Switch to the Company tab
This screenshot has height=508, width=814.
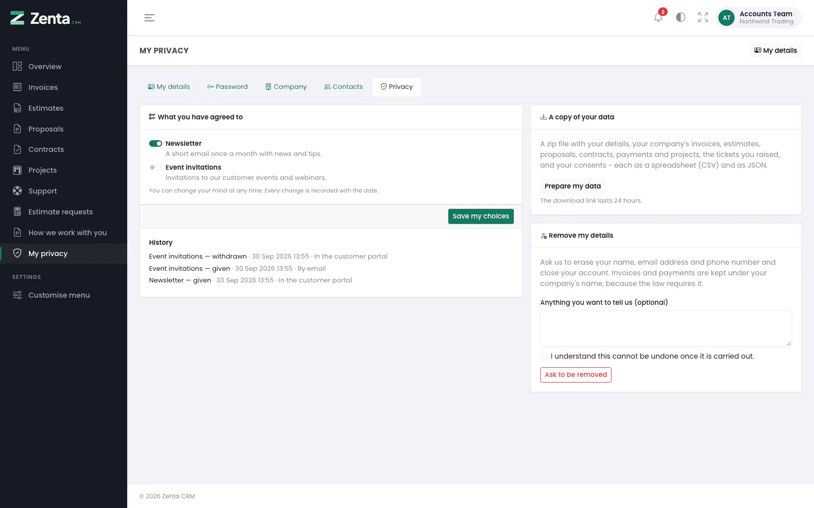pos(286,87)
